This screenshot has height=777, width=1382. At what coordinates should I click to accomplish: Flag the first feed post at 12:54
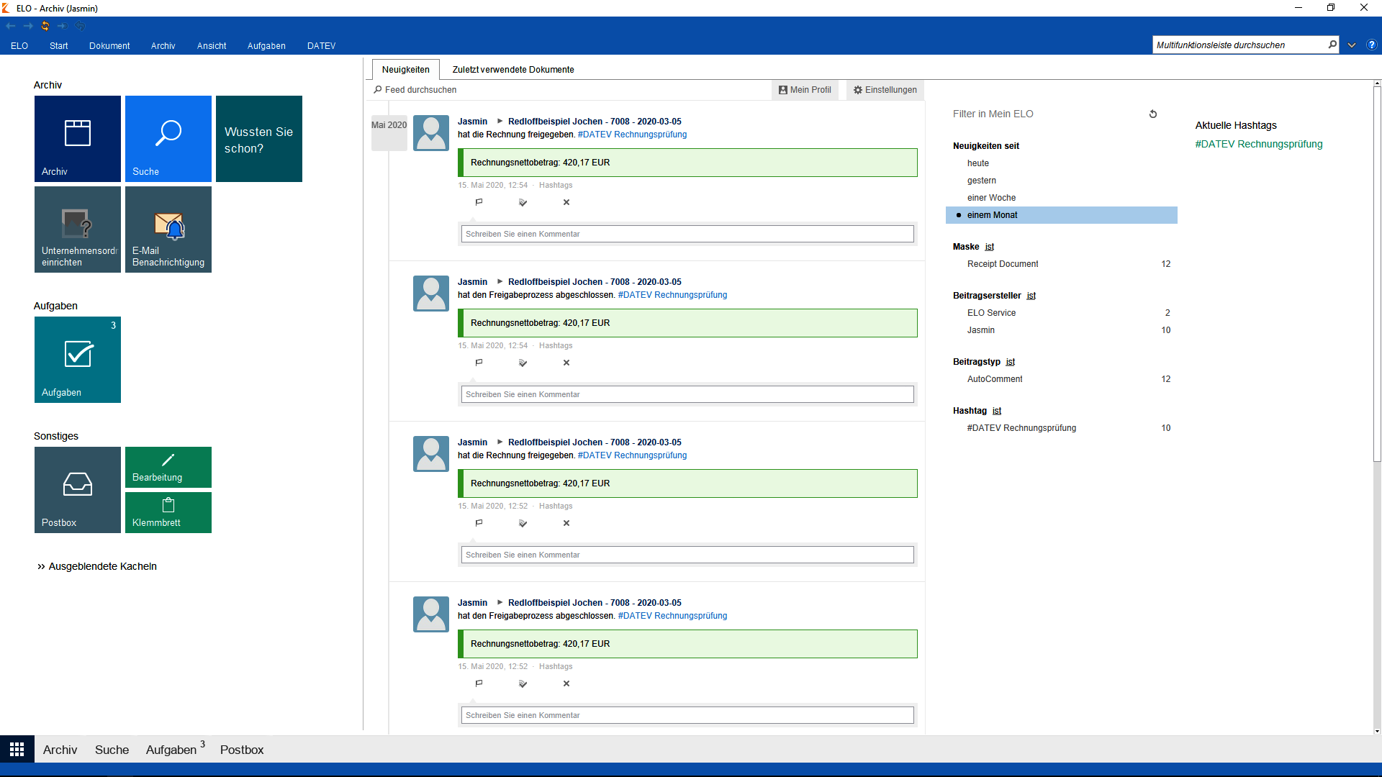[x=479, y=202]
